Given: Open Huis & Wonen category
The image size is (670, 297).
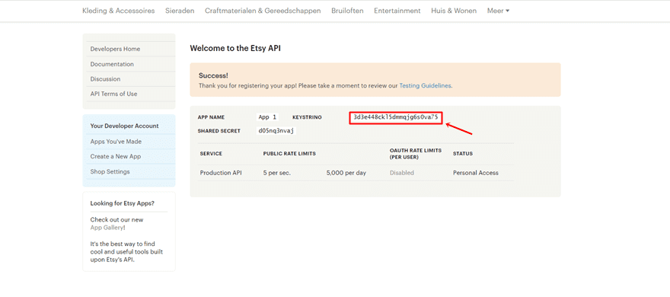Looking at the screenshot, I should (x=454, y=11).
